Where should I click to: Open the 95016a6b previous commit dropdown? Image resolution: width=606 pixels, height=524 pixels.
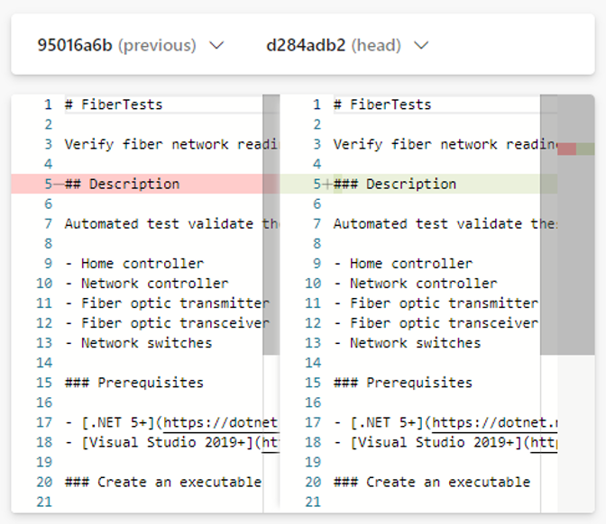[130, 45]
